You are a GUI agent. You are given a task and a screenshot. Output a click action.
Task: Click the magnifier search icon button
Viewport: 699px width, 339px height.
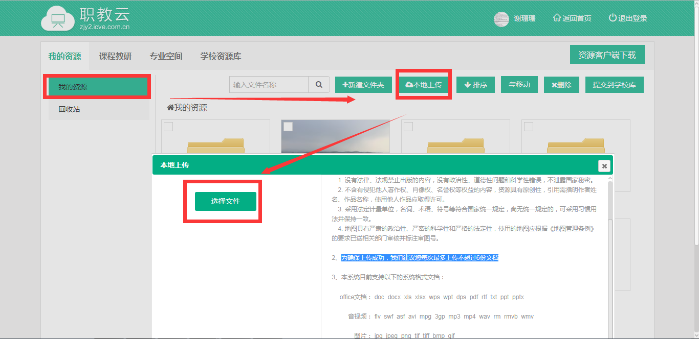tap(319, 85)
